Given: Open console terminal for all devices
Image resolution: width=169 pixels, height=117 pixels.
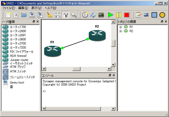Looking at the screenshot, I should click(101, 15).
